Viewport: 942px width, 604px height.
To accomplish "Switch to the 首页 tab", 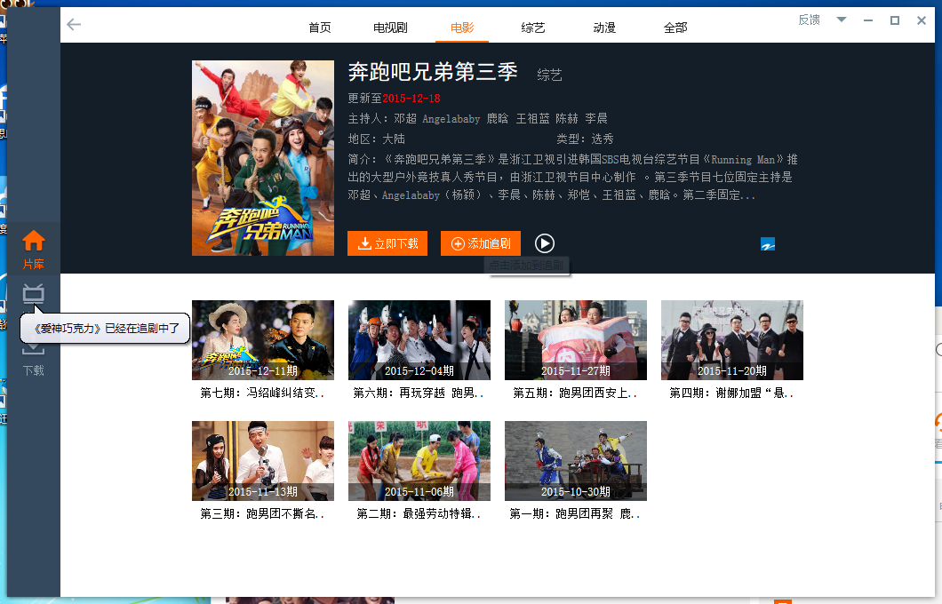I will pos(320,28).
